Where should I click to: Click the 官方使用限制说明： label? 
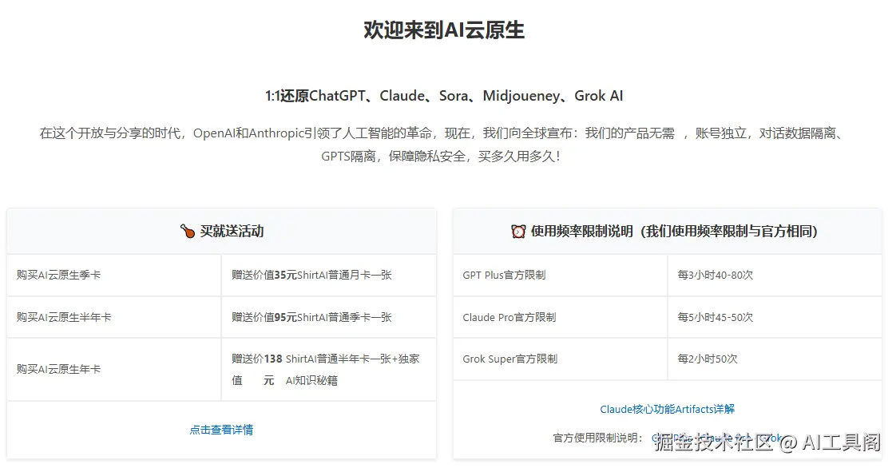[x=597, y=438]
